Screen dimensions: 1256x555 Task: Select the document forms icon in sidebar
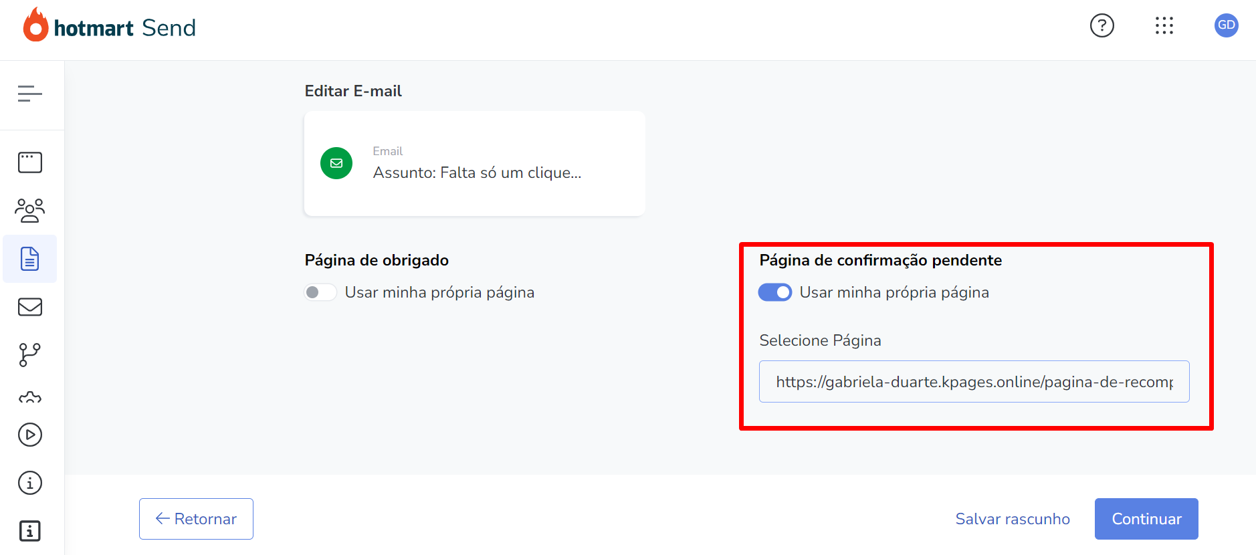(30, 259)
